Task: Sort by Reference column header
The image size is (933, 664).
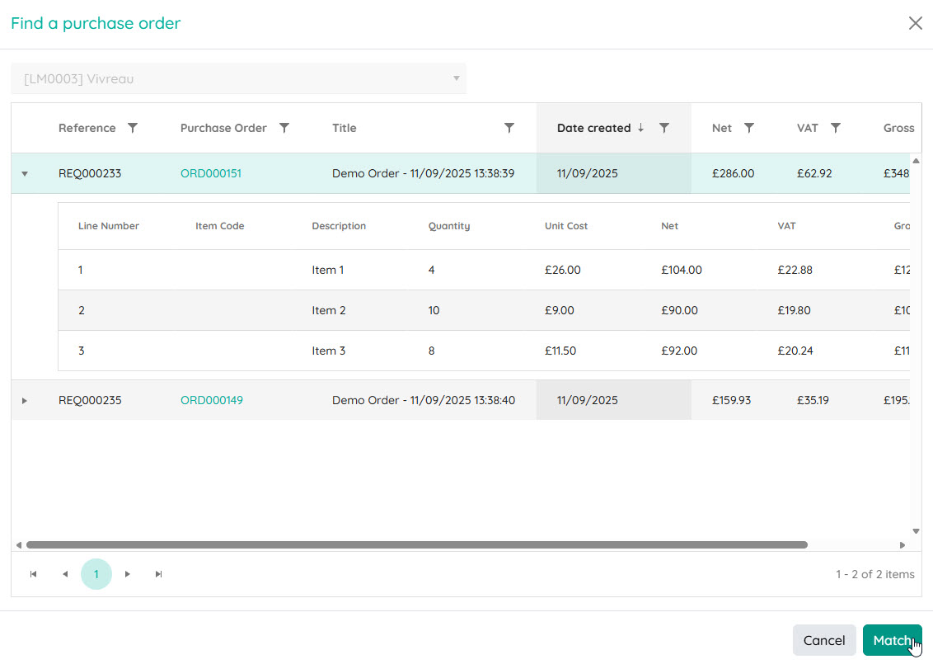Action: (87, 128)
